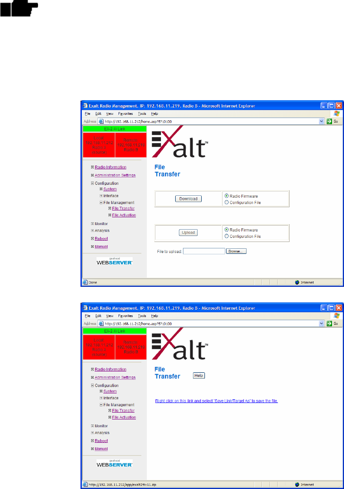Open File Transfer link in top window
The image size is (344, 489).
tap(123, 208)
